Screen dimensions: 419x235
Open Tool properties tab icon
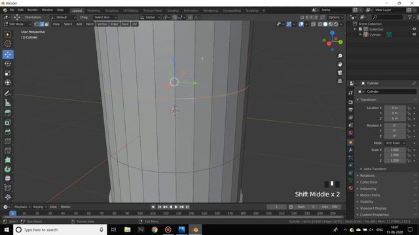coord(351,93)
